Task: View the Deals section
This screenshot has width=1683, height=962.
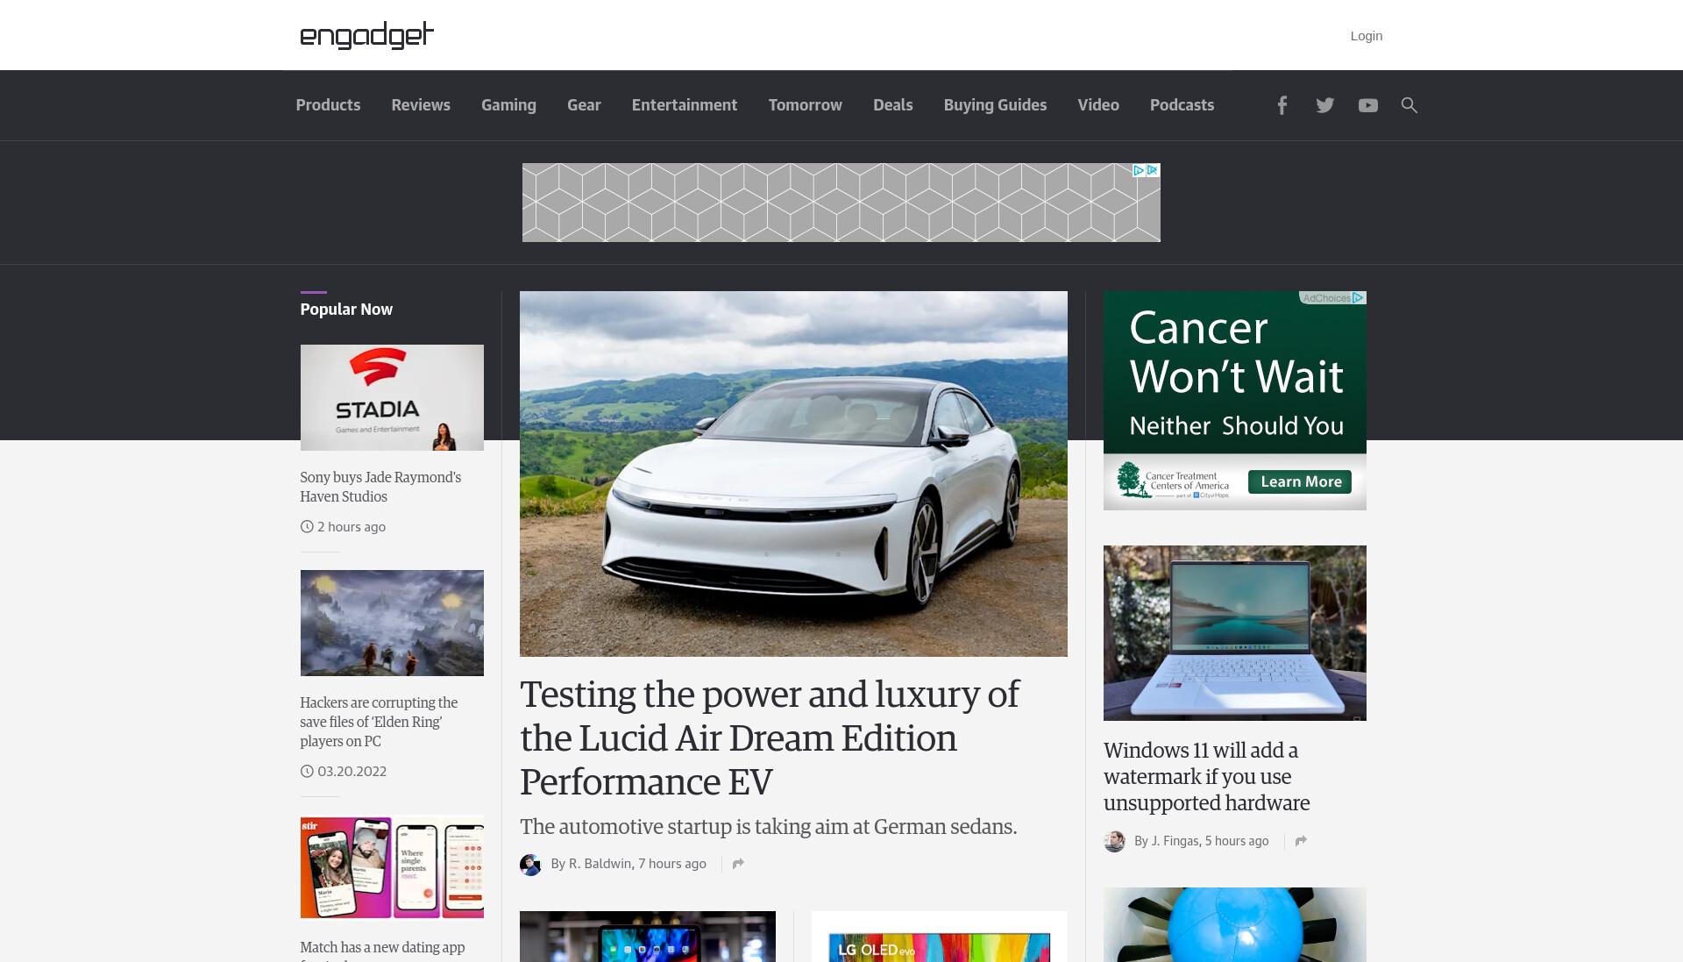Action: click(x=892, y=105)
